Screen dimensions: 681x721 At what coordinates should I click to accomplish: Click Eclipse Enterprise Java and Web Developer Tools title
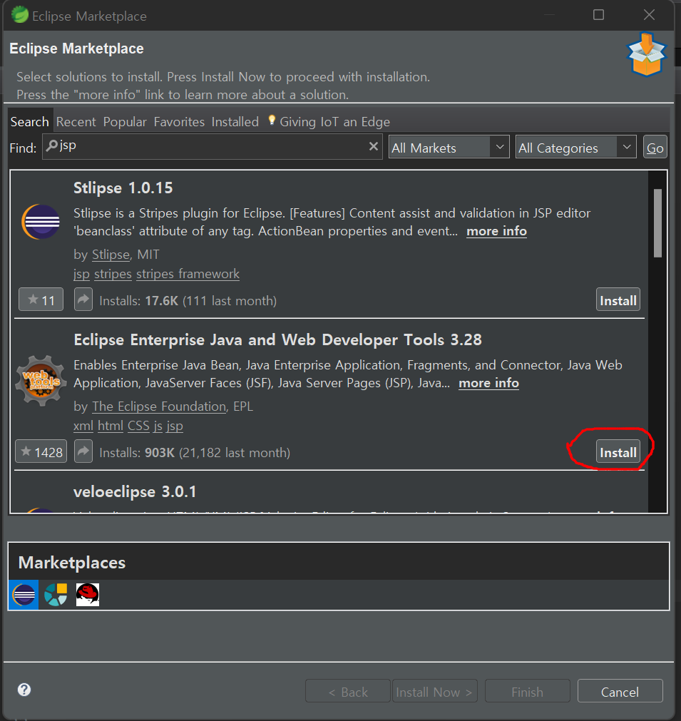(x=277, y=339)
